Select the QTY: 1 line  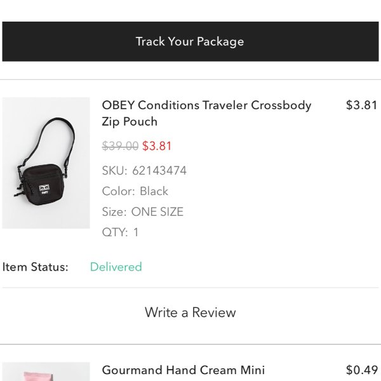click(120, 232)
